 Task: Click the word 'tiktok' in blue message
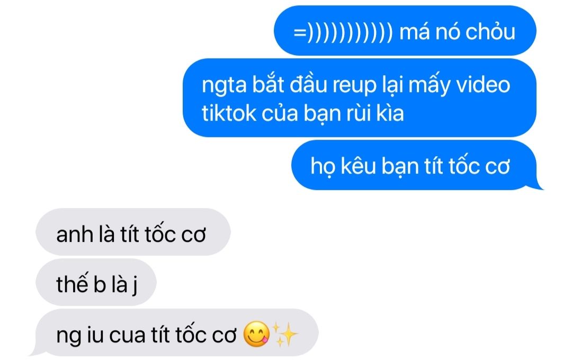229,113
